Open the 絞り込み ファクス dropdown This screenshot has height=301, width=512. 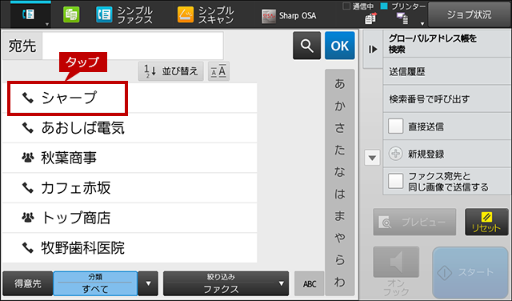pos(226,283)
